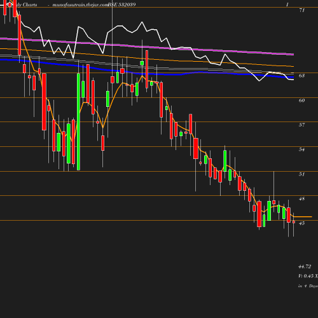318x318 pixels.
Task: Click the V: 0.45 X volume text
Action: coord(308,276)
